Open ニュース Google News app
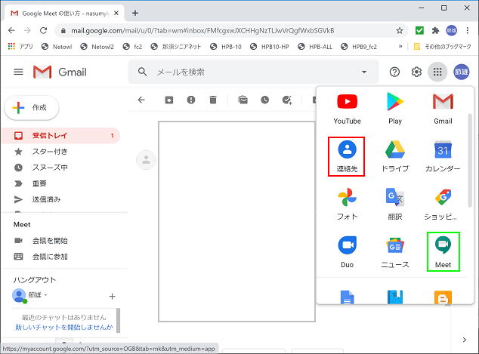This screenshot has height=354, width=479. [395, 252]
